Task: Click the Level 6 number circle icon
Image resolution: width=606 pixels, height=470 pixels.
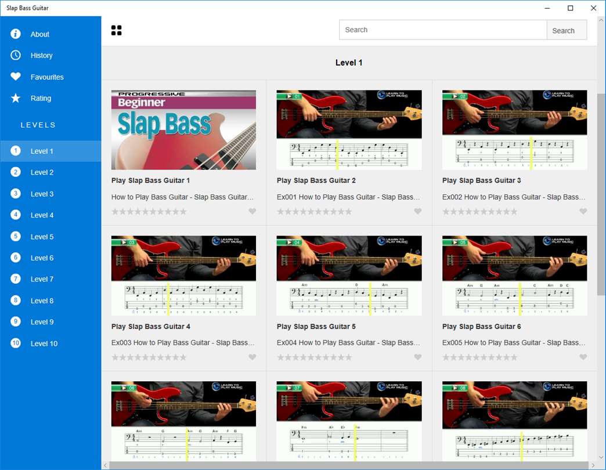Action: 16,258
